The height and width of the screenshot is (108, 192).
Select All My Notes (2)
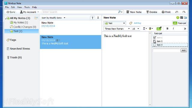[20, 18]
